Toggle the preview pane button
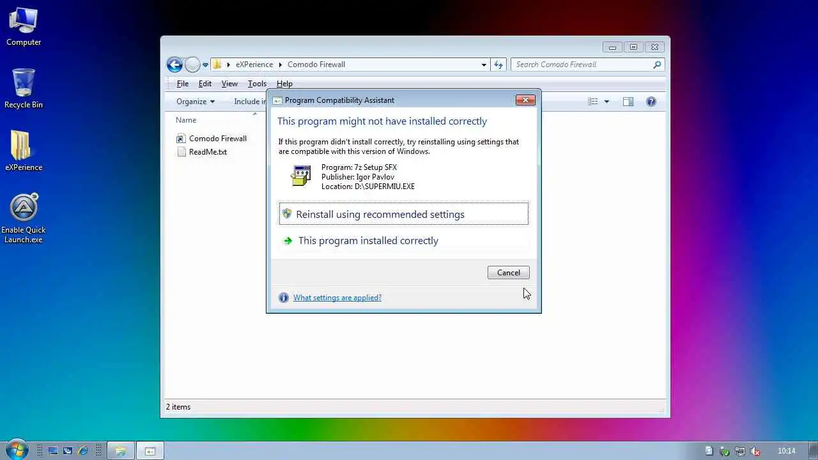The height and width of the screenshot is (460, 818). tap(628, 102)
